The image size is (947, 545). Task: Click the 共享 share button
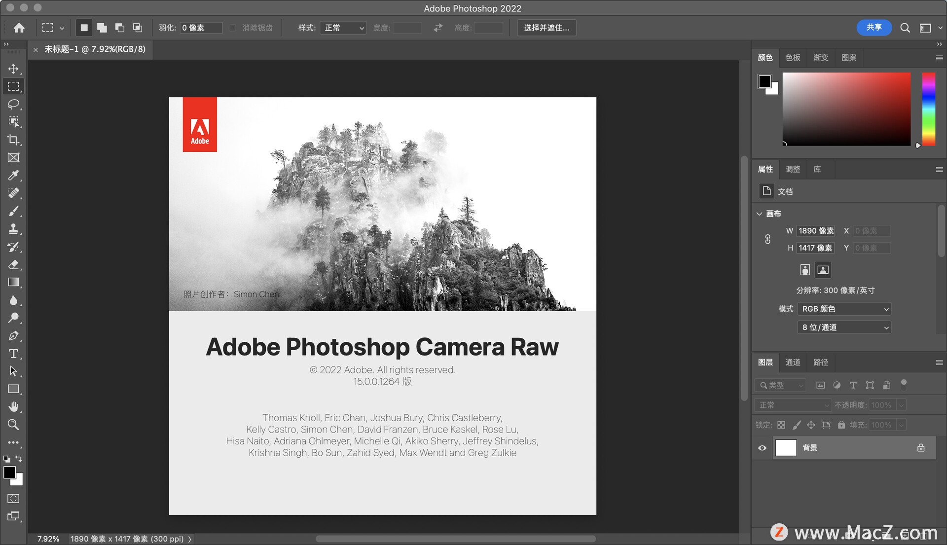click(874, 28)
